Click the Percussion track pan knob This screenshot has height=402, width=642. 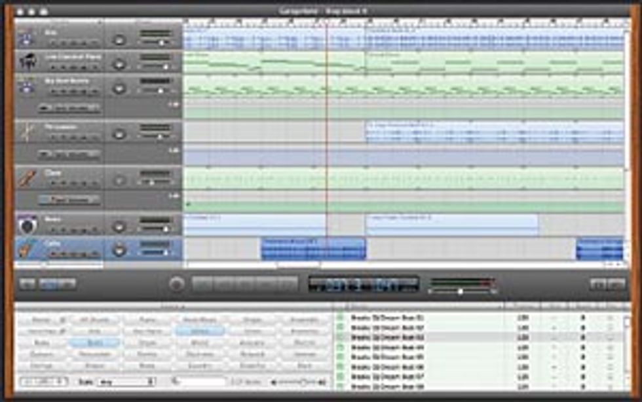(x=119, y=134)
